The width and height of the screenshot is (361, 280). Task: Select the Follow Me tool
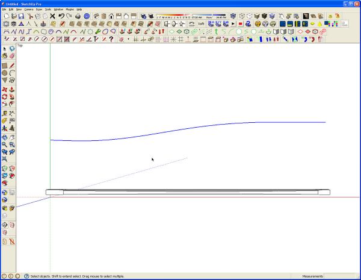click(x=12, y=97)
